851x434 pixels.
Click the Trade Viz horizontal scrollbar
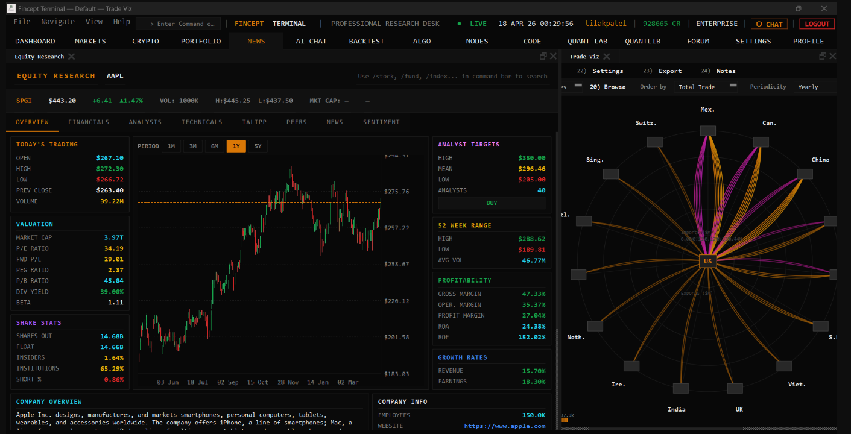pos(700,429)
